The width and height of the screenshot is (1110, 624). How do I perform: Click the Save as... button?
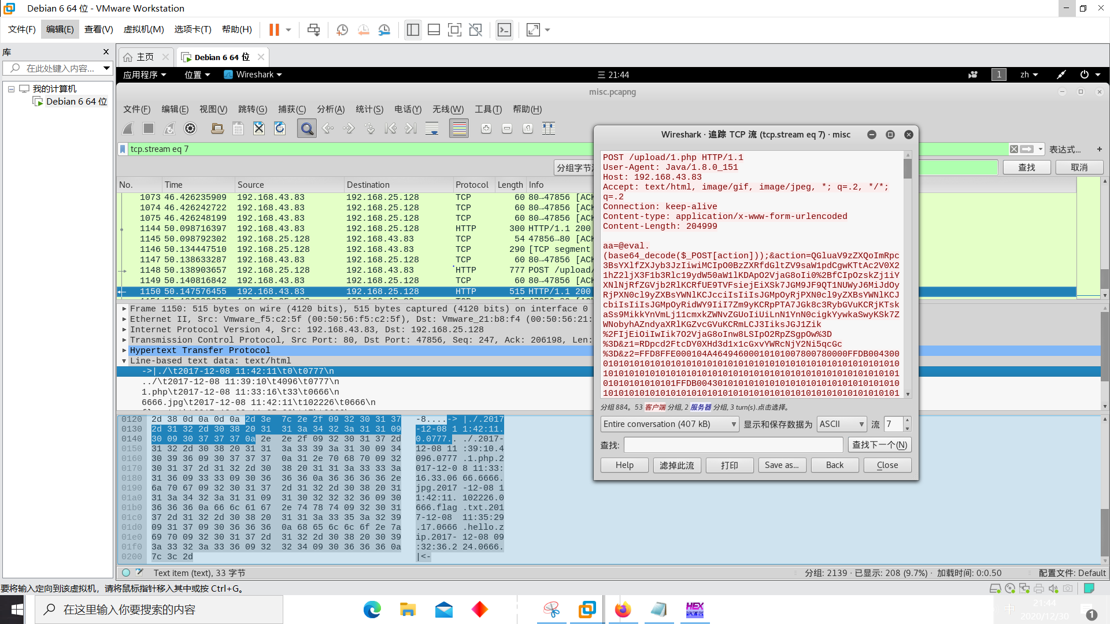click(782, 465)
